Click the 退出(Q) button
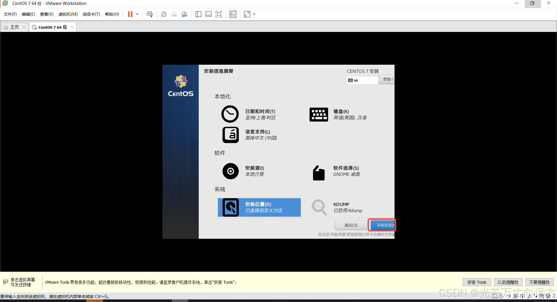Viewport: 557px width, 302px height. (x=351, y=225)
